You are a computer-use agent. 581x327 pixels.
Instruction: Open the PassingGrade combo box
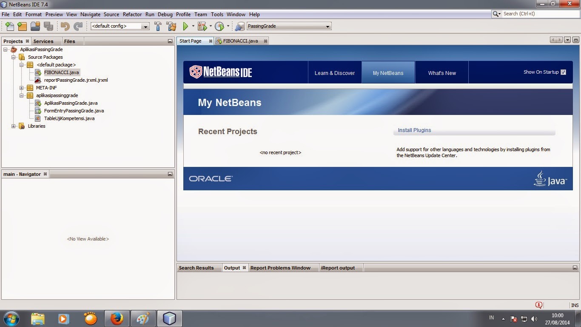tap(289, 26)
